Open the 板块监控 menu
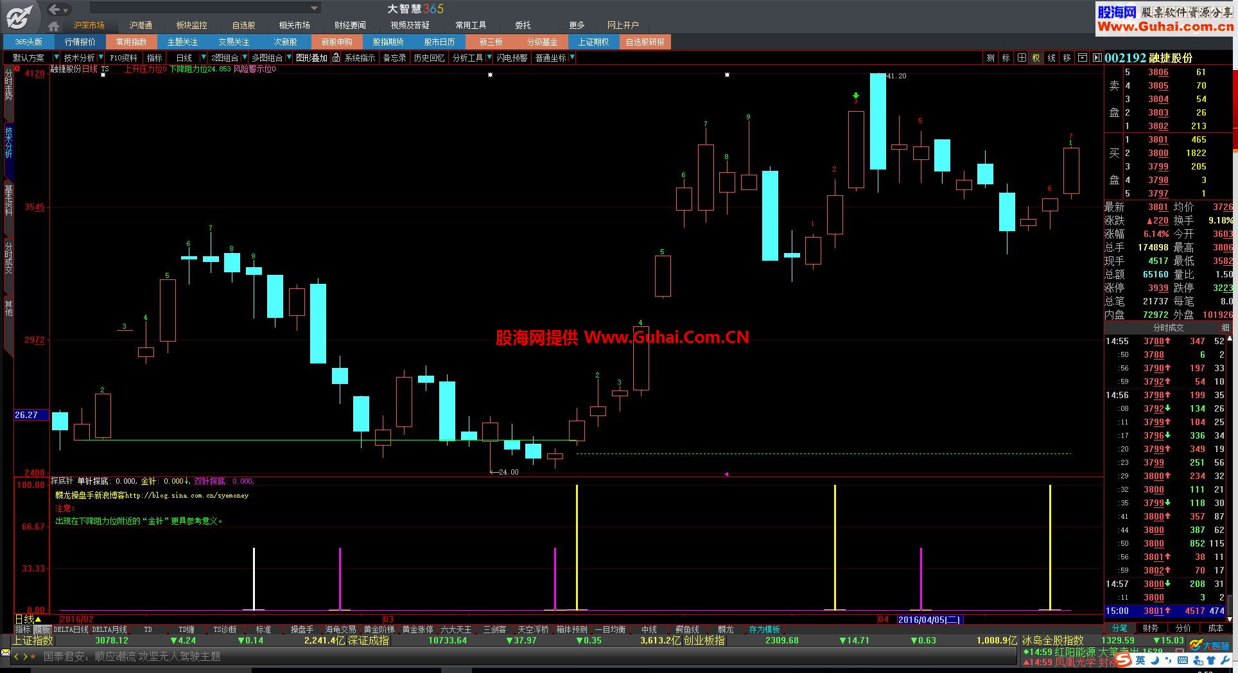 click(x=191, y=26)
